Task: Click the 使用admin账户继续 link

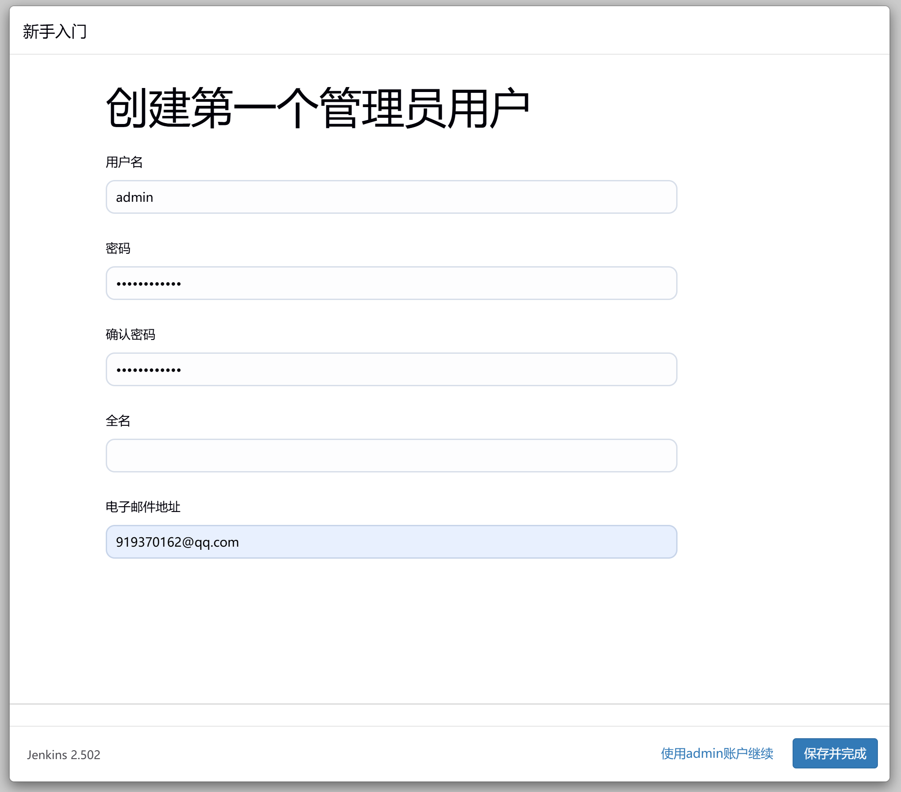Action: (x=717, y=753)
